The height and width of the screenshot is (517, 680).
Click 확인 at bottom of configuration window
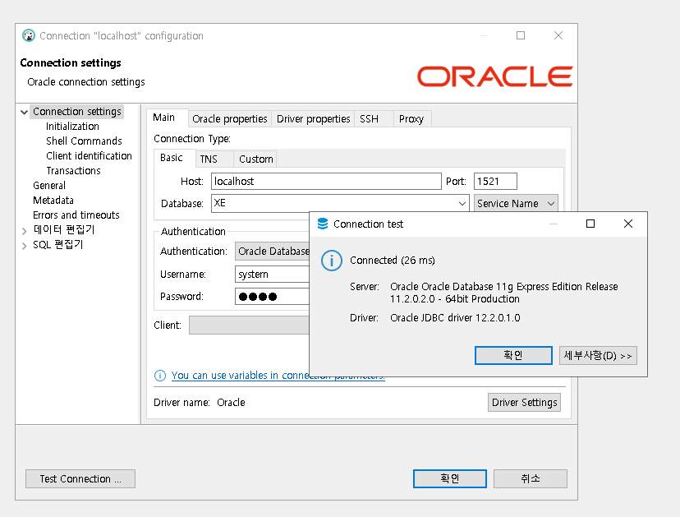(450, 479)
